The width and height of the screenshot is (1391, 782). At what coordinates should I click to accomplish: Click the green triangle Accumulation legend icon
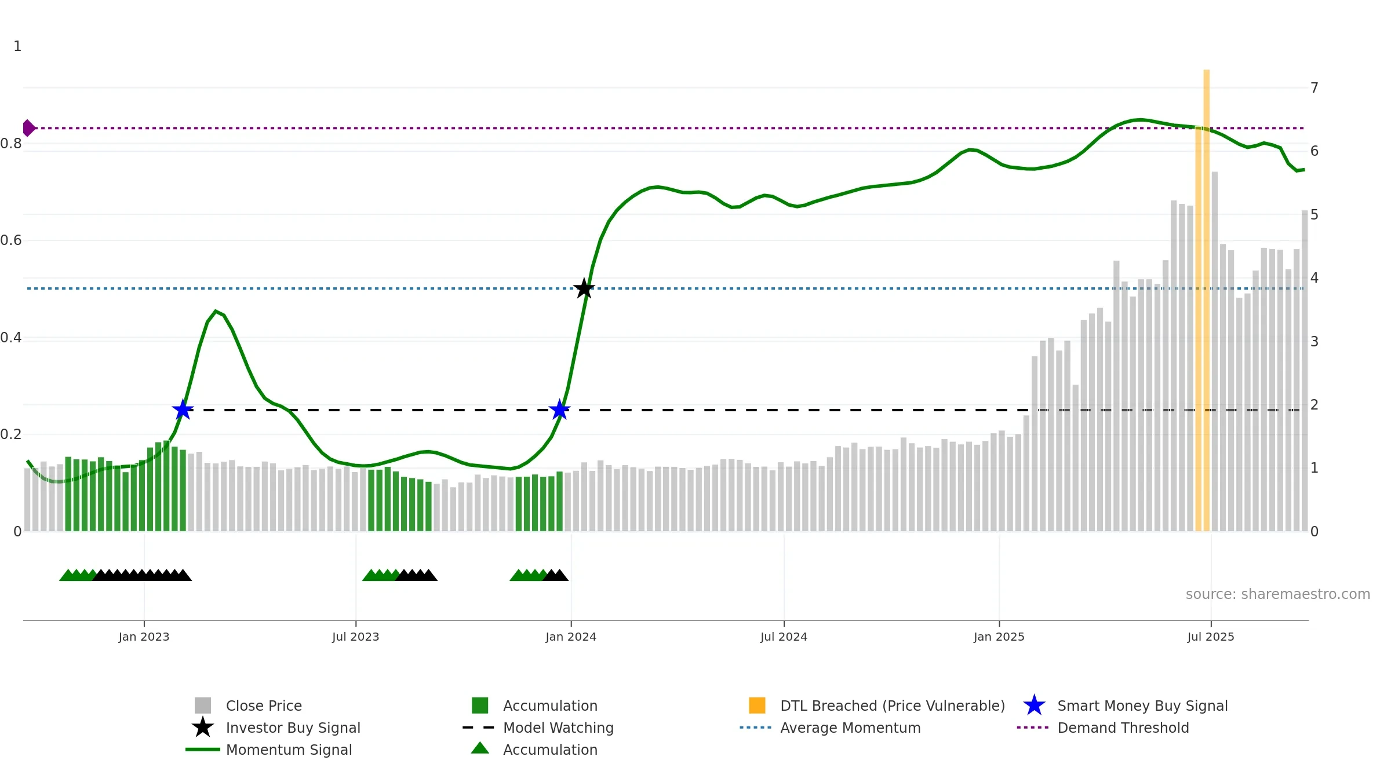tap(480, 748)
